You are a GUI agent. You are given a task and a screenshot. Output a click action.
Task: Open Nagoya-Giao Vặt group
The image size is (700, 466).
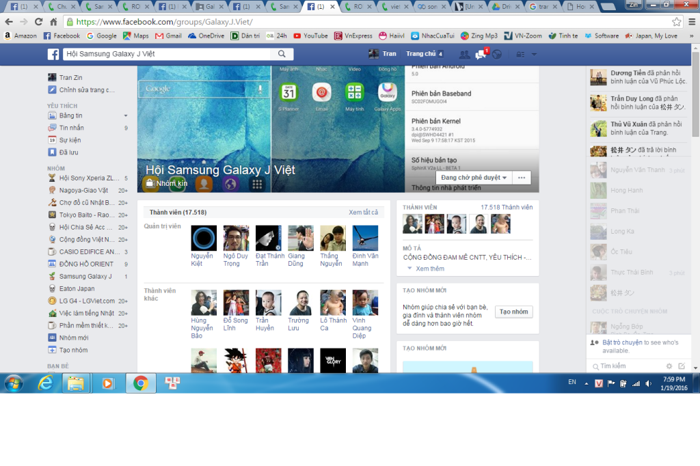(x=78, y=190)
